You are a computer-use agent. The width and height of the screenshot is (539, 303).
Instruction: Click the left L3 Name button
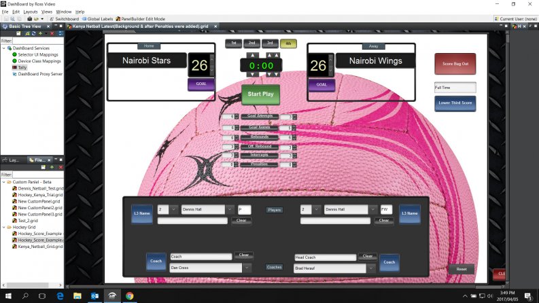point(142,214)
